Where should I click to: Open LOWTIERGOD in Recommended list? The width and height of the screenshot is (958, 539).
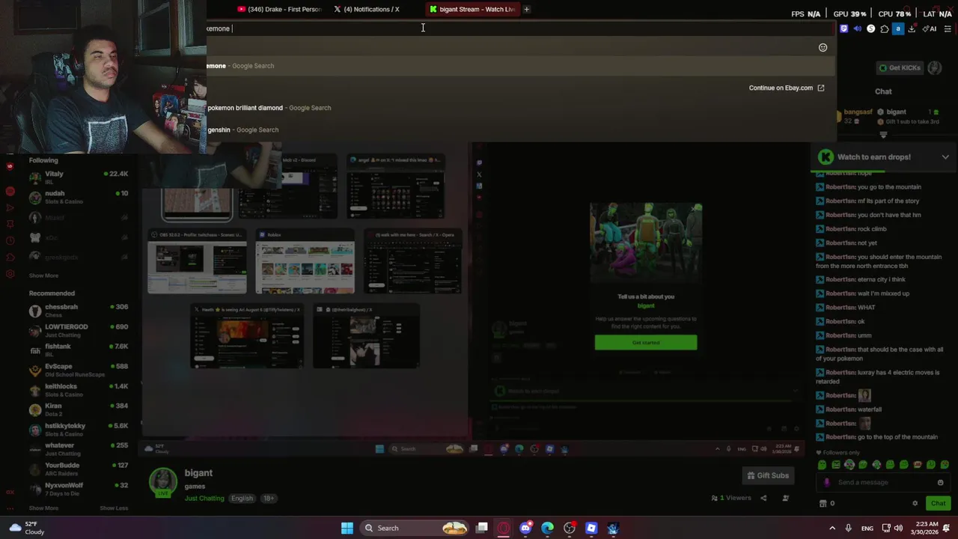79,330
